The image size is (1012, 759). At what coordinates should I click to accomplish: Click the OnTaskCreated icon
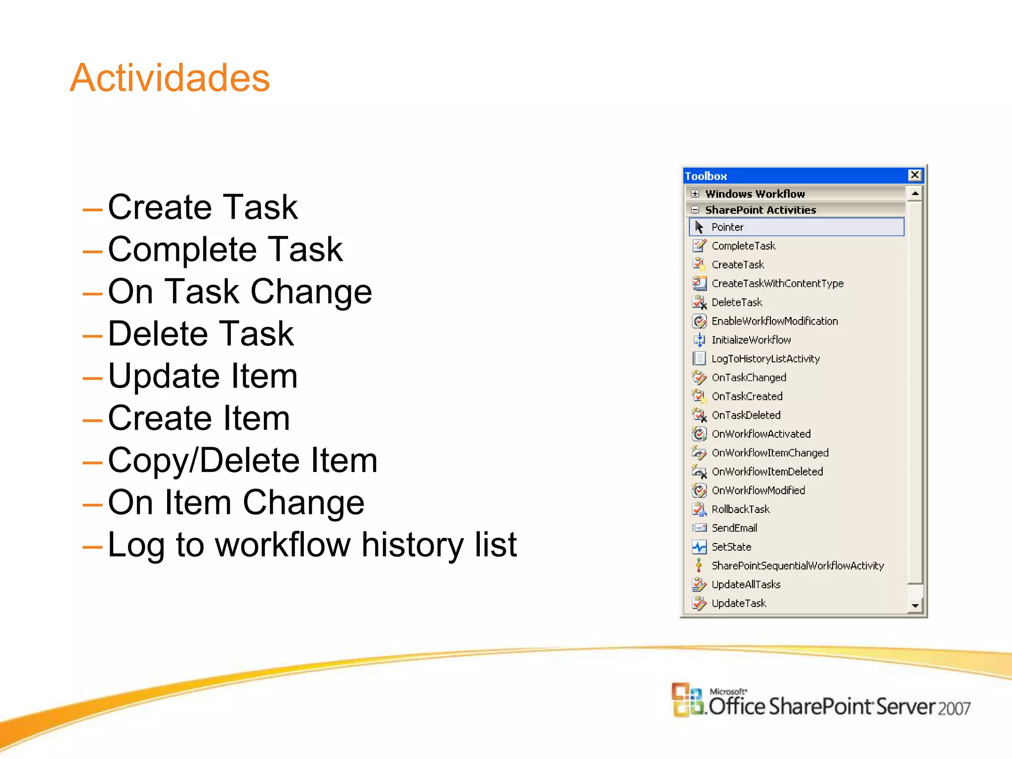[699, 396]
